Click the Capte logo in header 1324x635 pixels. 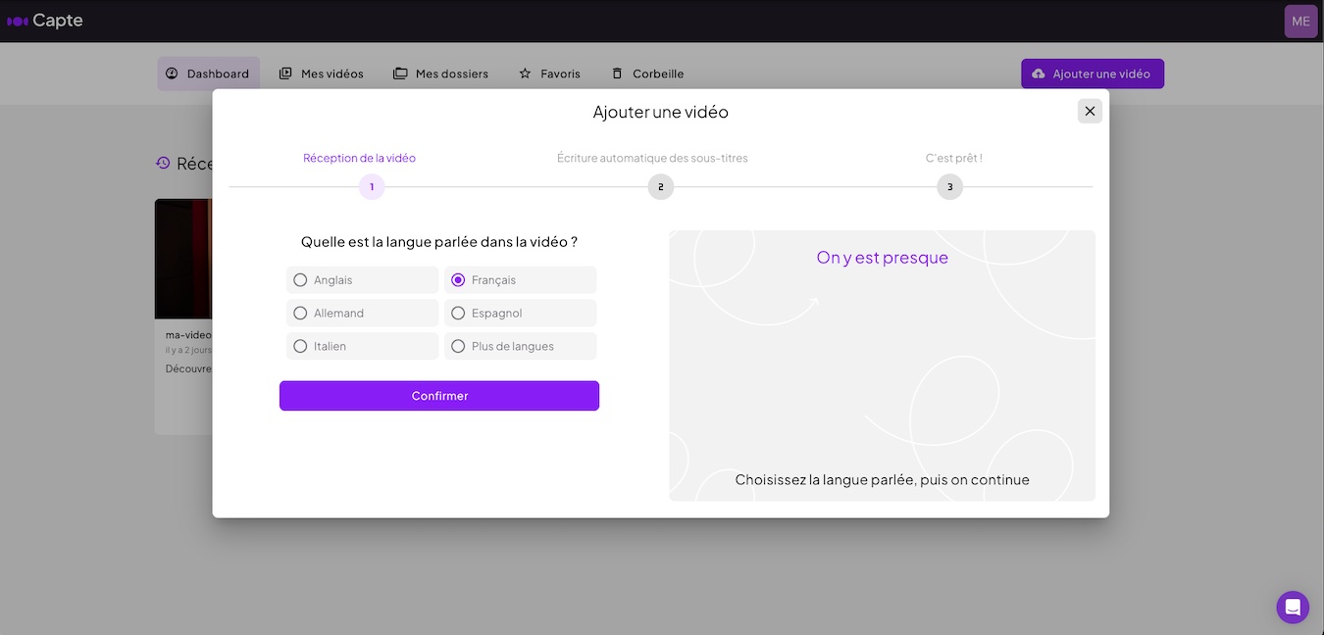[45, 21]
